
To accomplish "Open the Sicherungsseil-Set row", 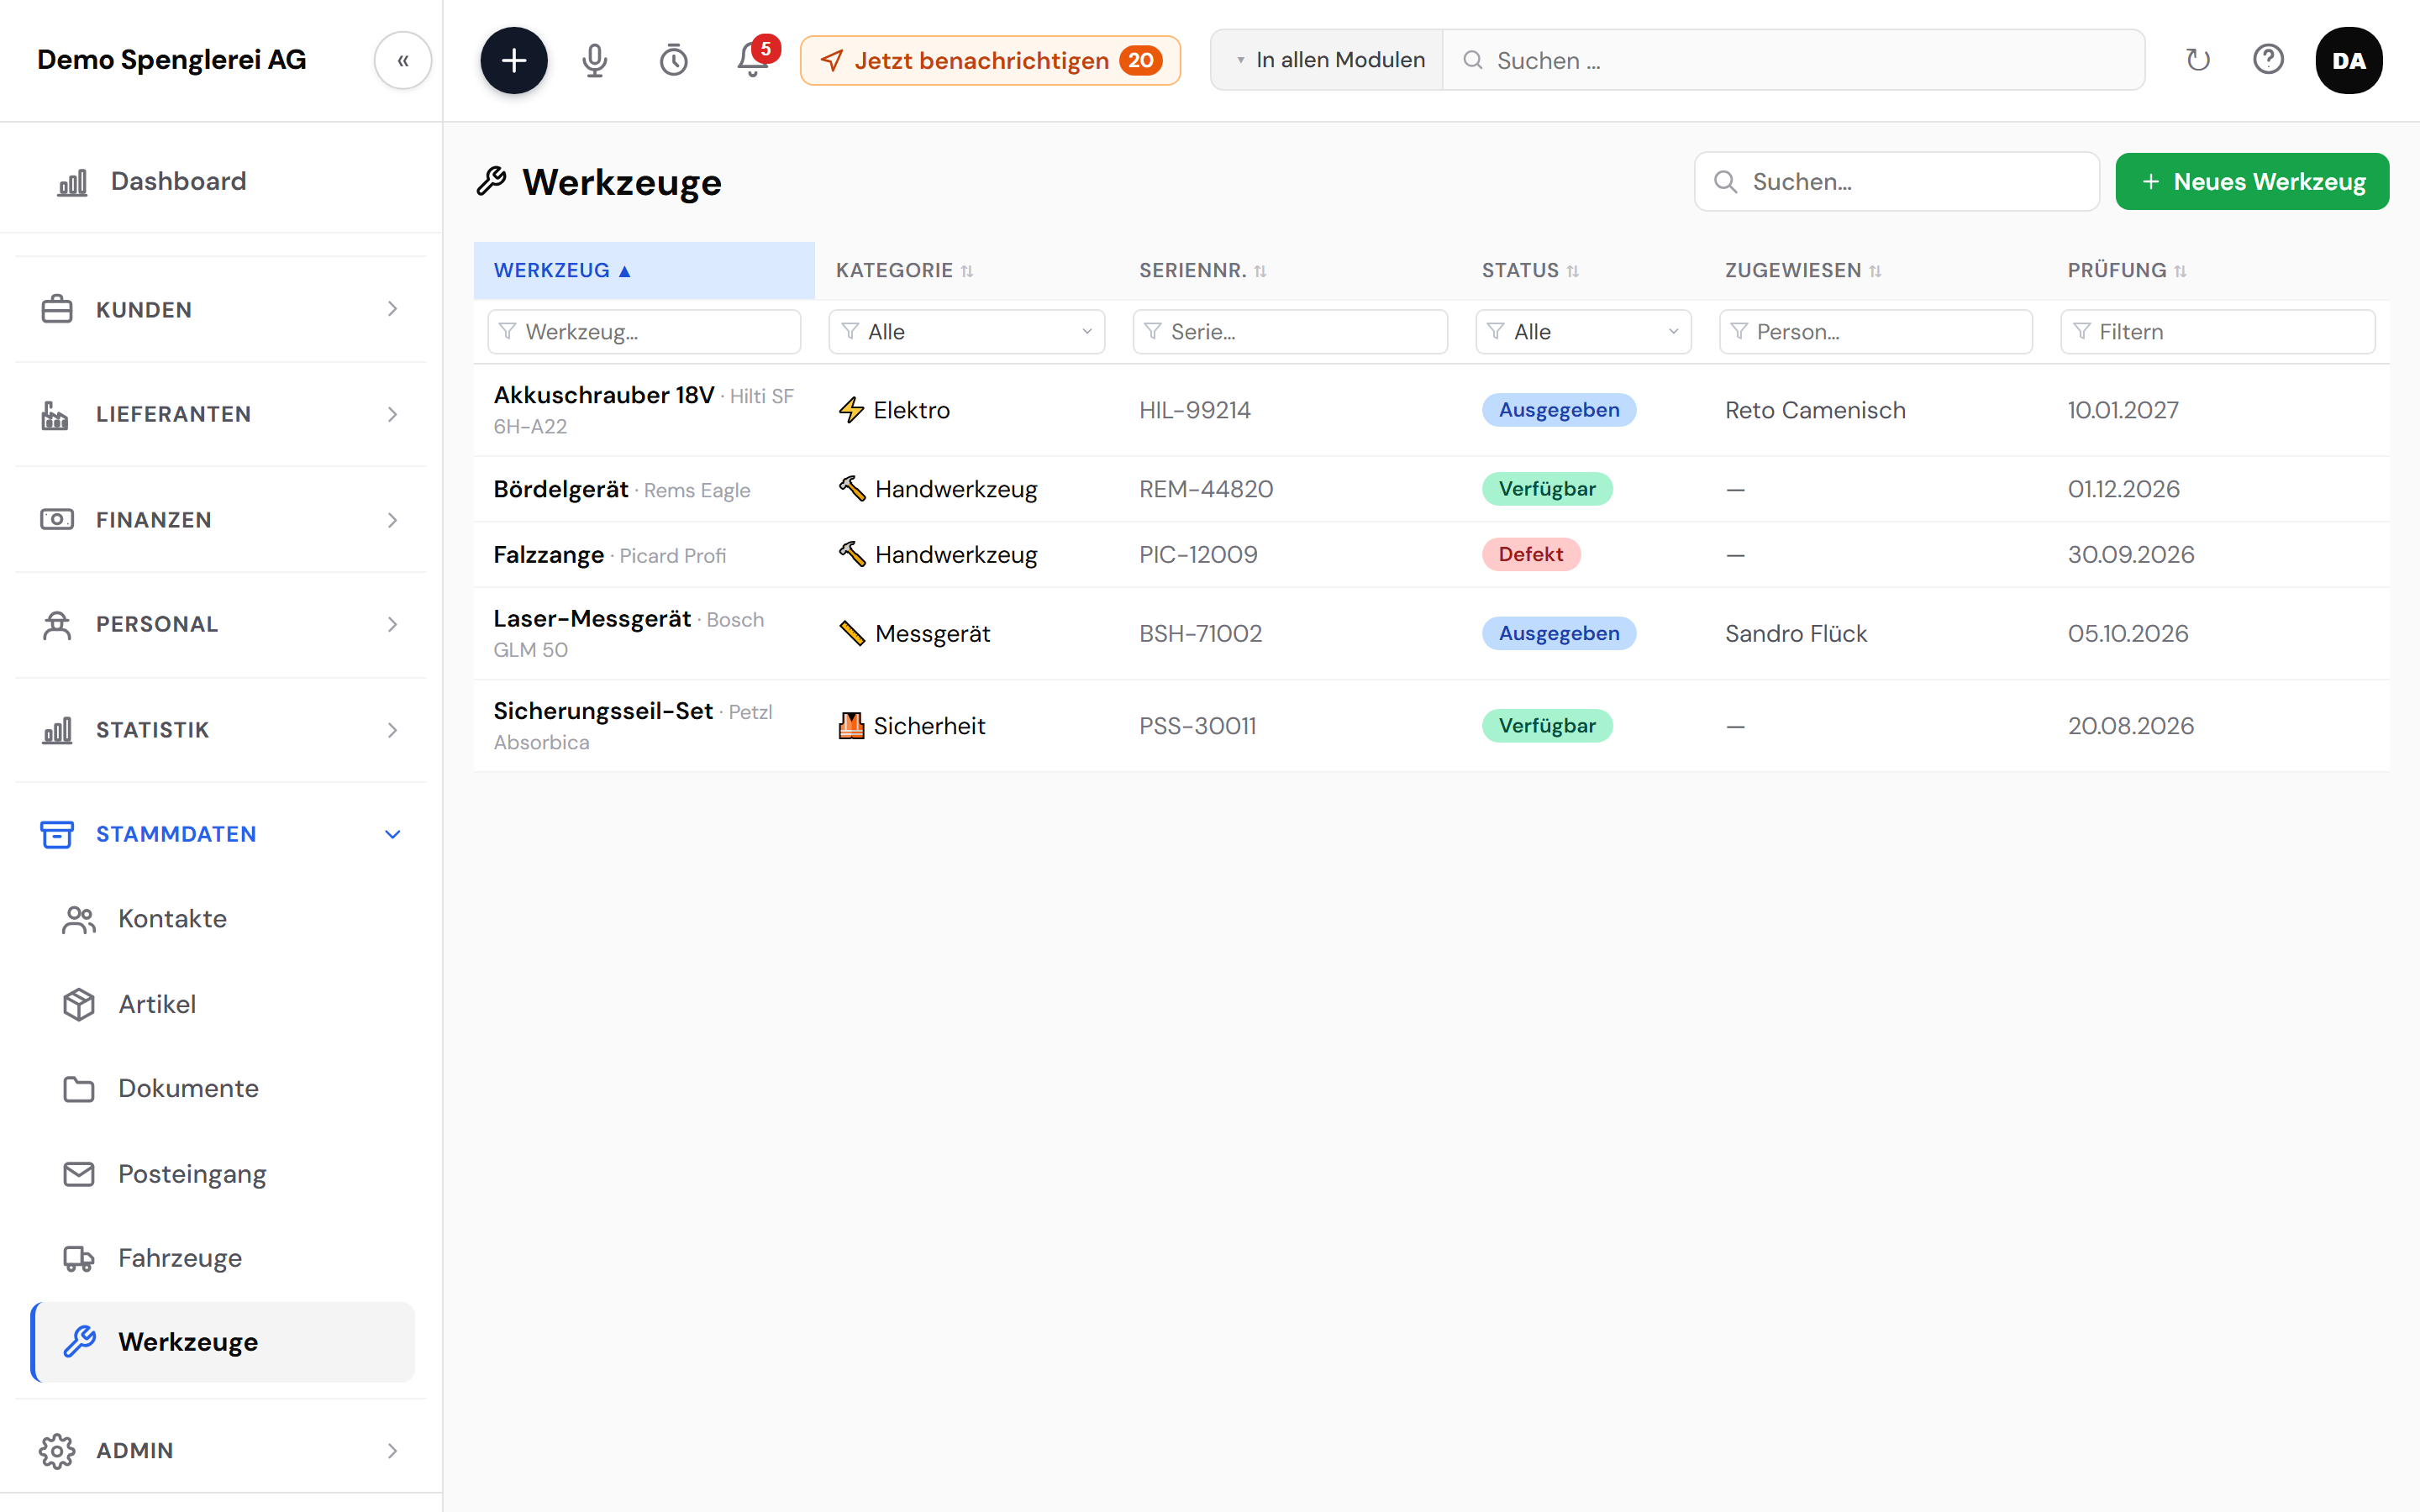I will point(1431,726).
